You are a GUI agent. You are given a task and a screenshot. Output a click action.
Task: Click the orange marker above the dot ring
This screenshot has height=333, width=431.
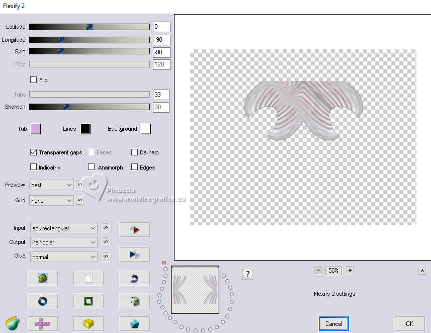click(x=164, y=263)
